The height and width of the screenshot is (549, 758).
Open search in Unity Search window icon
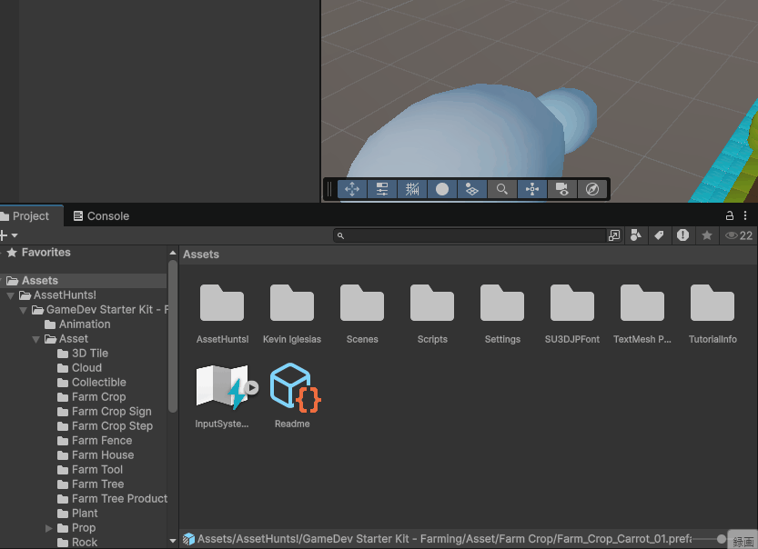pyautogui.click(x=614, y=235)
